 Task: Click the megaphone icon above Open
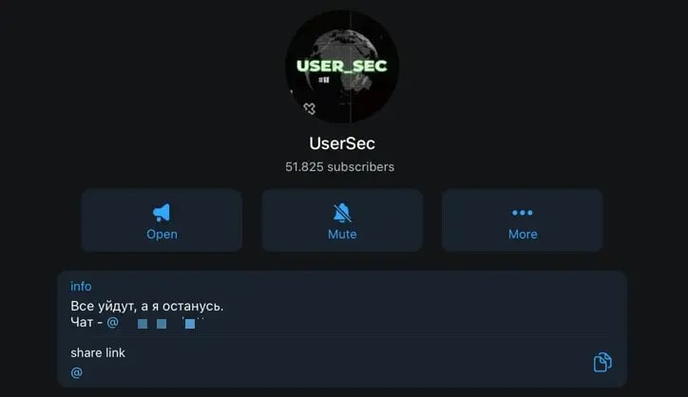pyautogui.click(x=162, y=213)
